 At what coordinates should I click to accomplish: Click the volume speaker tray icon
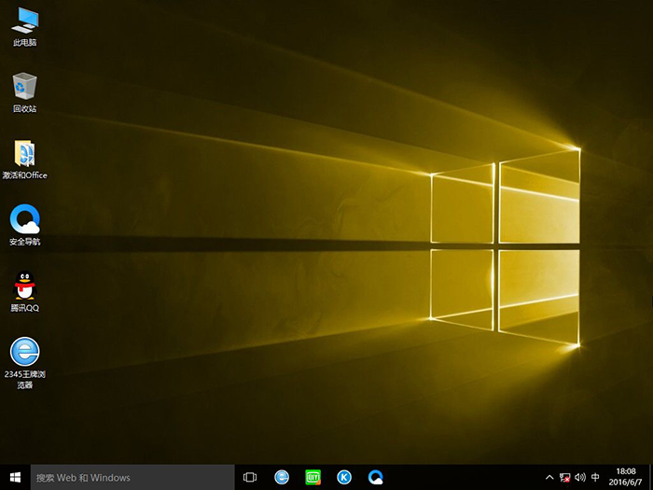tap(579, 477)
